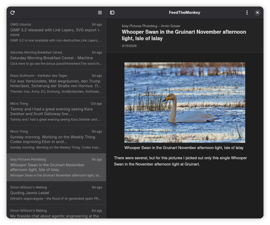Image resolution: width=270 pixels, height=225 pixels.
Task: Open the article actions menu beside the title
Action: [247, 13]
